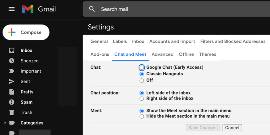Click the Cancel button
Screen dimensions: 270x135
tap(232, 128)
